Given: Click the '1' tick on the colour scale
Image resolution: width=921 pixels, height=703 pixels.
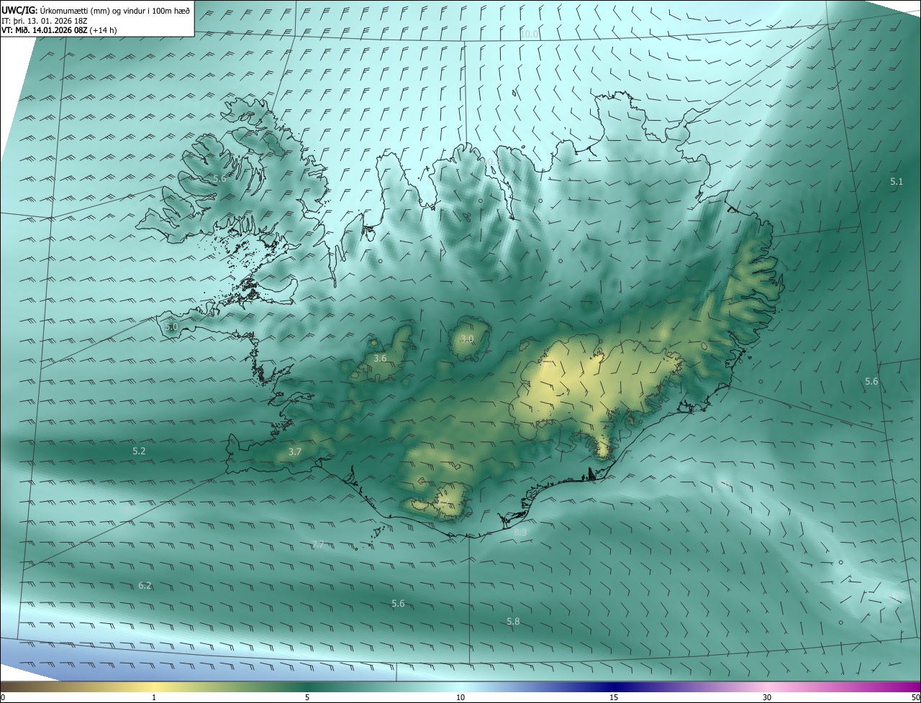Looking at the screenshot, I should [154, 698].
